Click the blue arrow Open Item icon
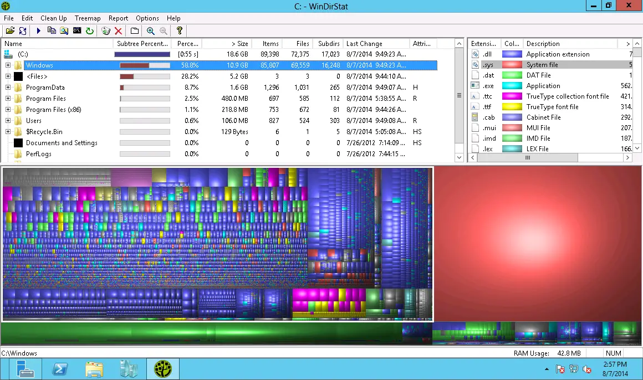The width and height of the screenshot is (643, 380). (39, 31)
